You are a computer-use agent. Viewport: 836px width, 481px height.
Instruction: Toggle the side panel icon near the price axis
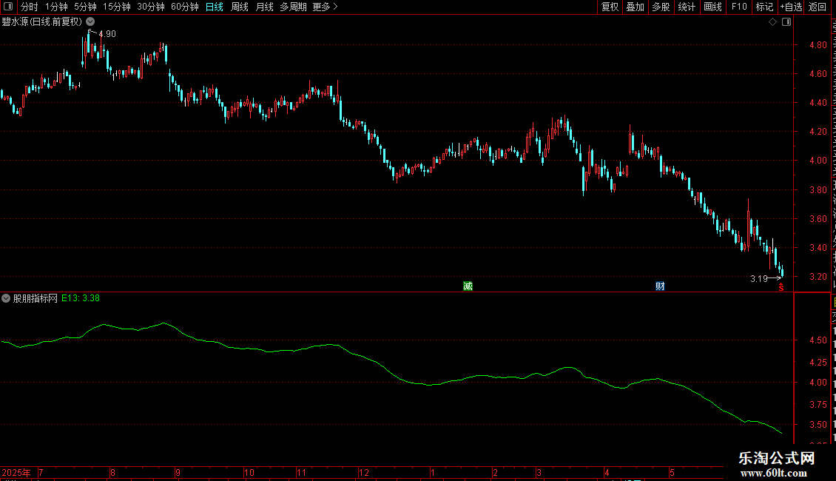coord(786,22)
